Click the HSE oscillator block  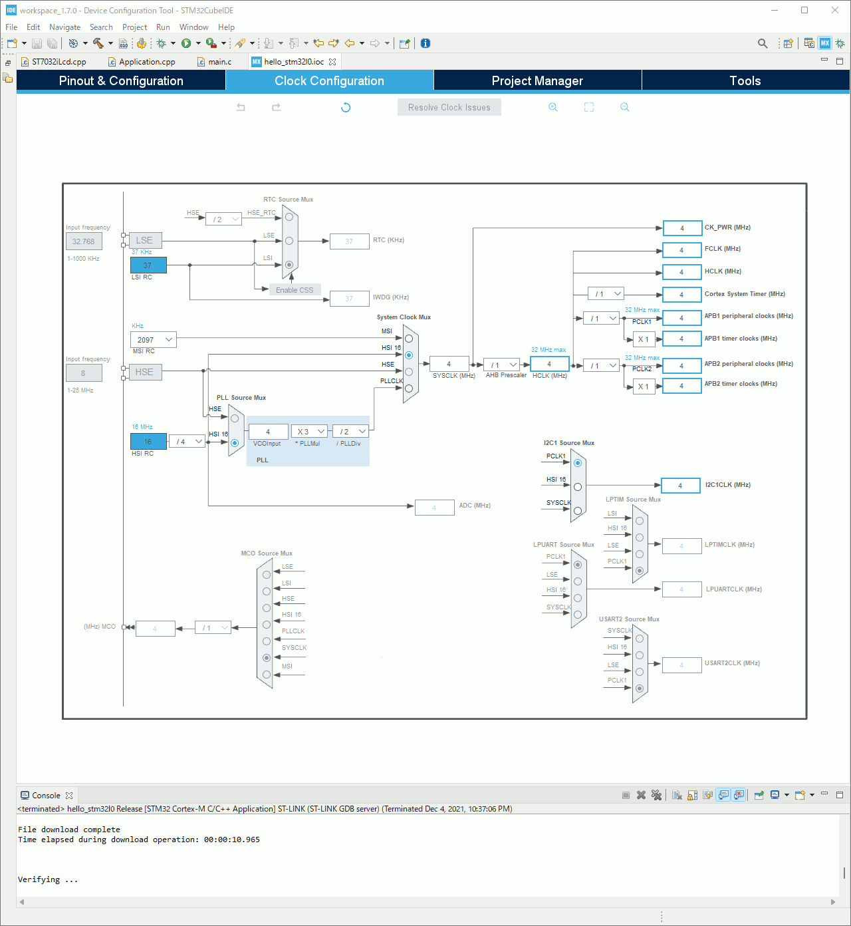(145, 372)
